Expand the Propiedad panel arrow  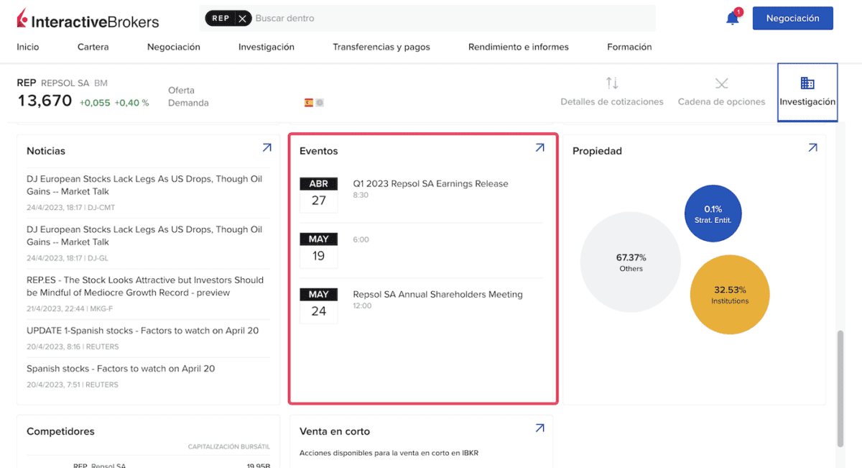(812, 147)
